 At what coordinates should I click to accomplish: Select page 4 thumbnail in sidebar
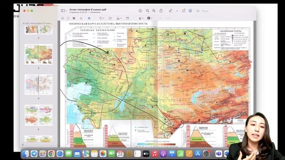click(x=39, y=84)
